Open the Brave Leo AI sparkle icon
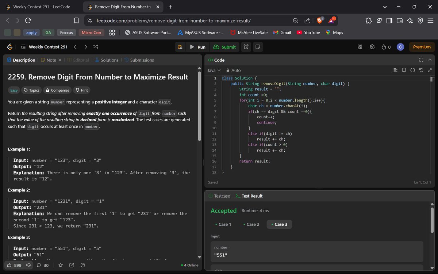Screen dimensions: 438x274 pyautogui.click(x=410, y=20)
